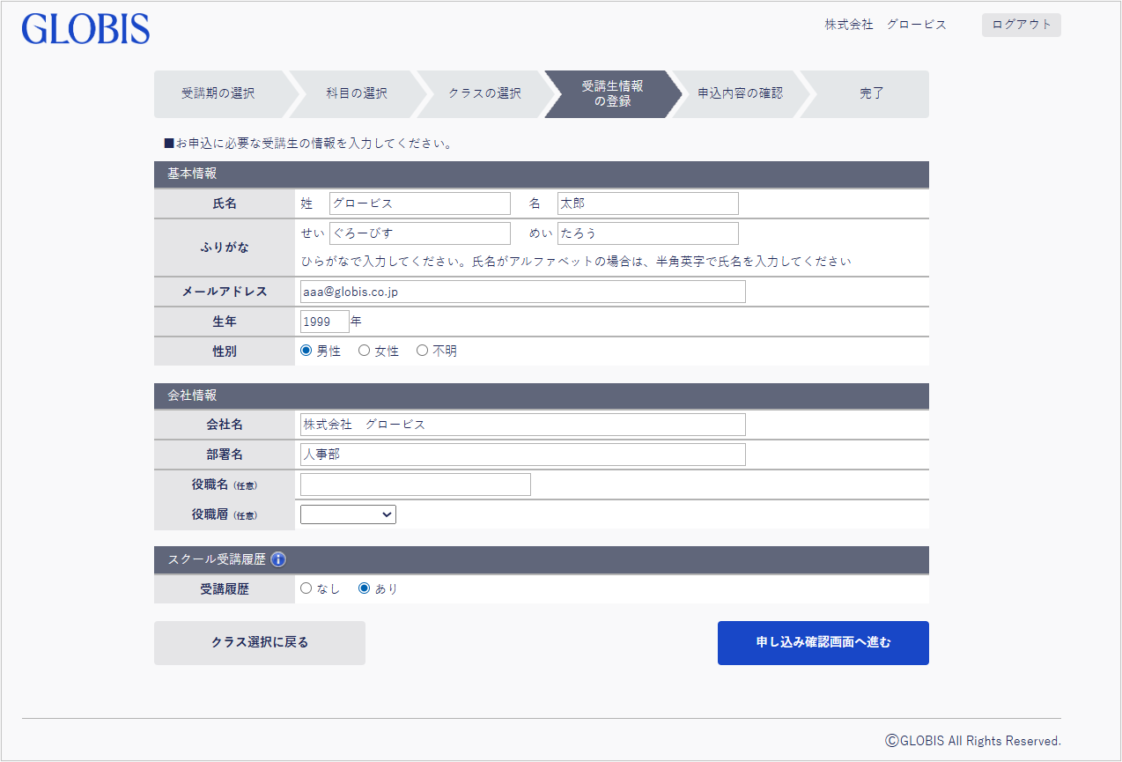Viewport: 1122px width, 762px height.
Task: Choose 女性 for 性別
Action: pyautogui.click(x=364, y=350)
